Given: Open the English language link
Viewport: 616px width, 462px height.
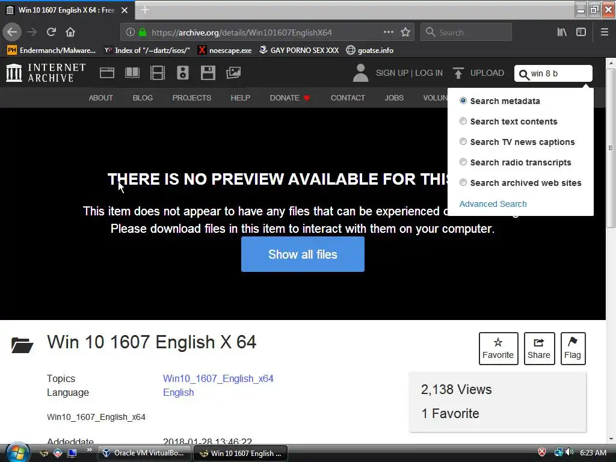Looking at the screenshot, I should click(178, 392).
